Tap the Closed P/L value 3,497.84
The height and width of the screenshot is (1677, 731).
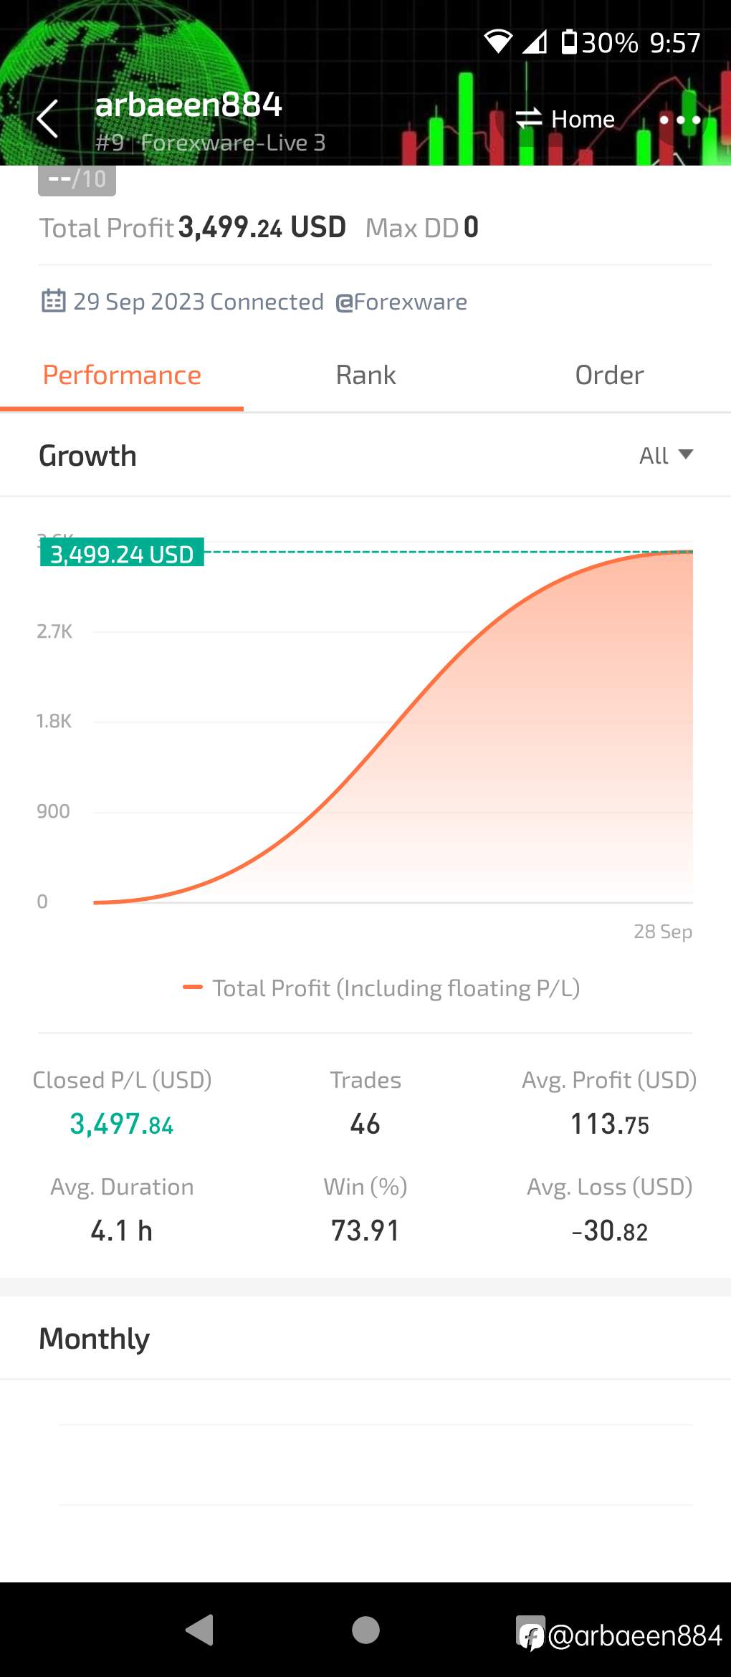coord(122,1124)
